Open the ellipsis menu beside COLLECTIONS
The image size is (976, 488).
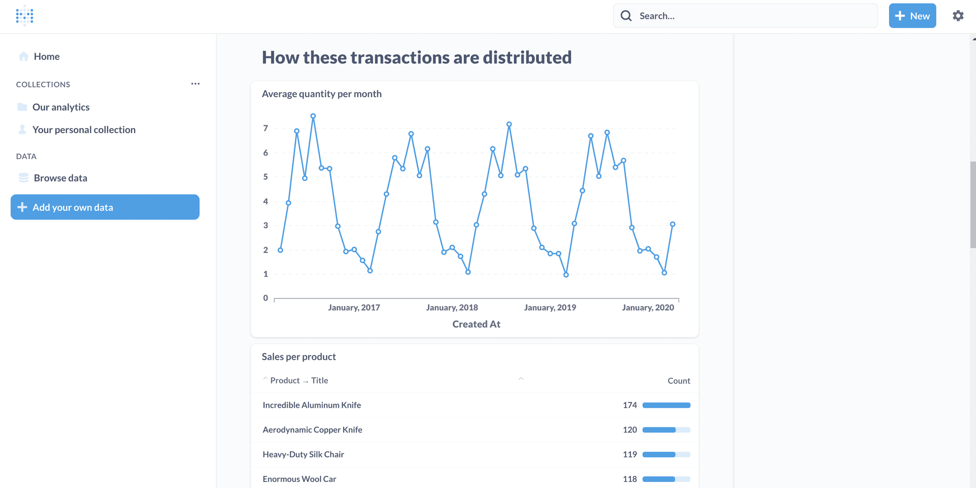195,84
